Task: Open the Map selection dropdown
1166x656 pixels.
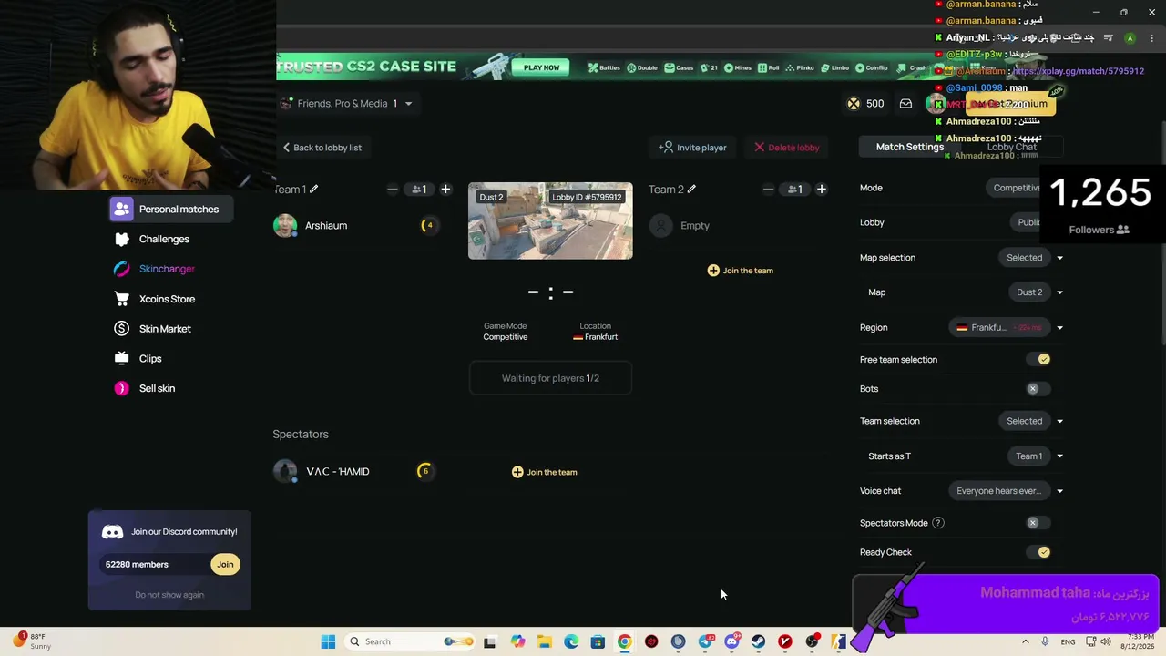Action: pyautogui.click(x=1032, y=258)
